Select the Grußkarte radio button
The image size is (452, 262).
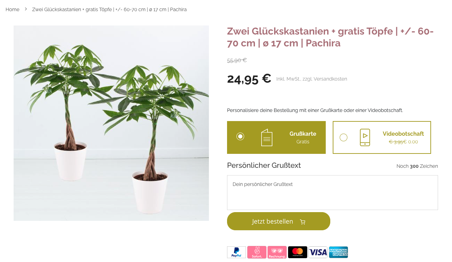tap(240, 136)
